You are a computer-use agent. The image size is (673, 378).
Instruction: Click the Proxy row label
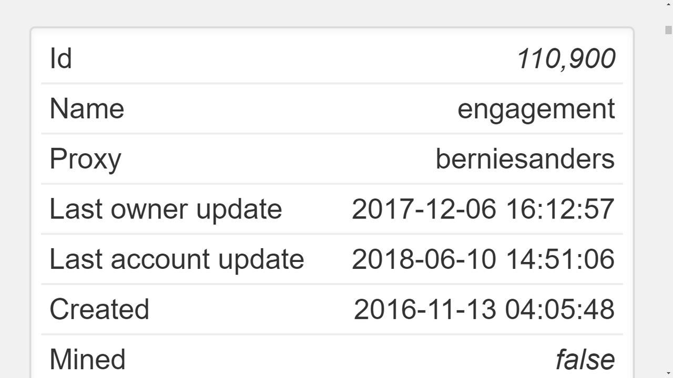[x=85, y=159]
